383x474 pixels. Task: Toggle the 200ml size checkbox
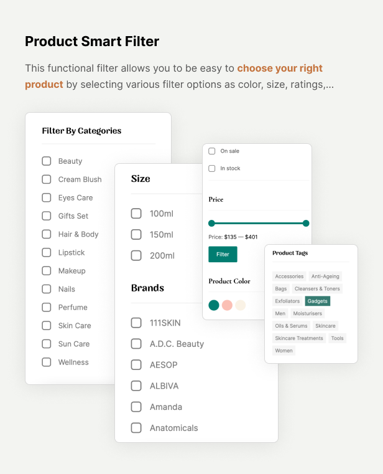136,255
